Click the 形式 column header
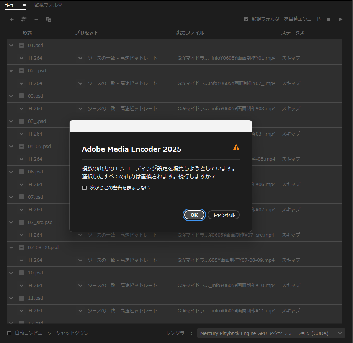This screenshot has height=343, width=353. pos(27,33)
